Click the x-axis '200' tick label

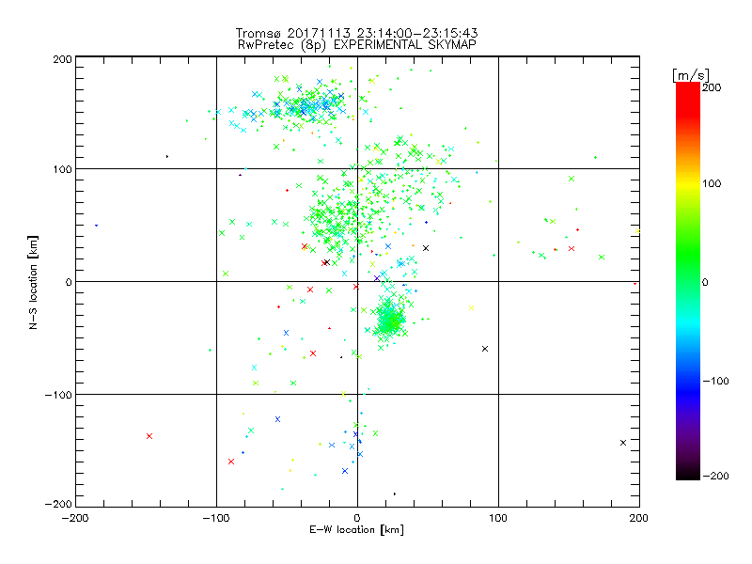tap(639, 518)
